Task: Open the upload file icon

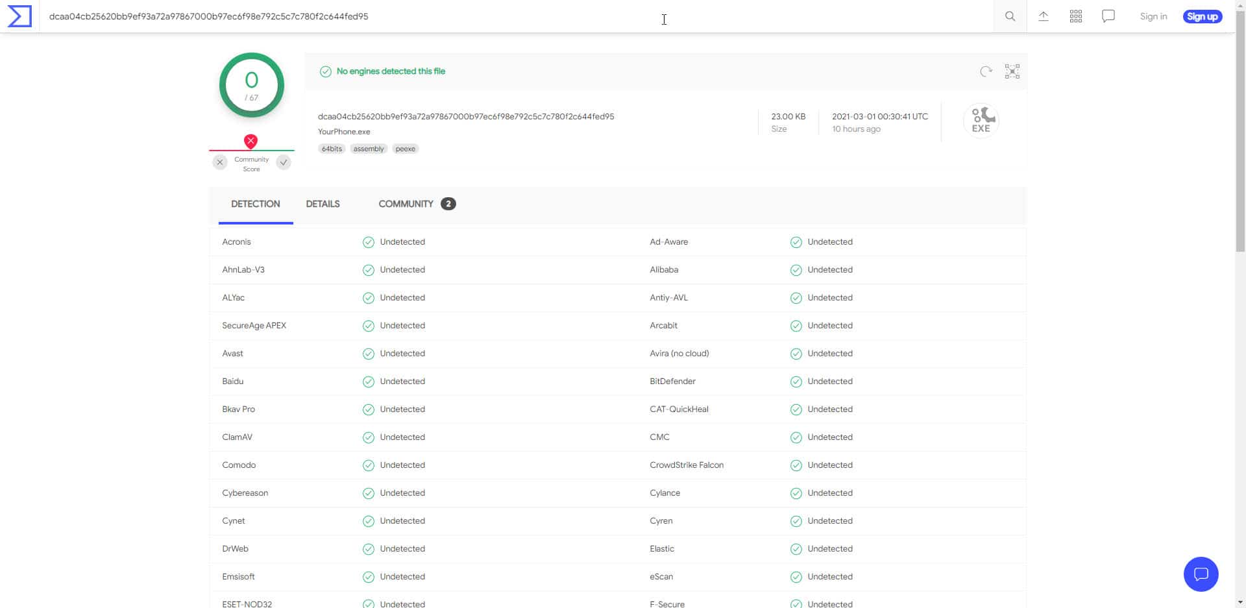Action: click(x=1043, y=16)
